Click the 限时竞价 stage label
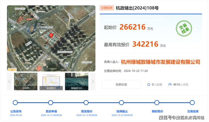 point(157,111)
